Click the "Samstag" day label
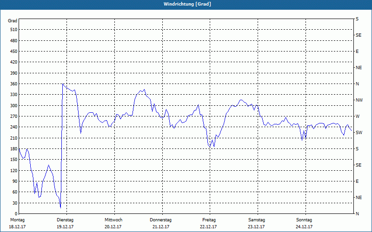372x232 pixels. click(257, 220)
